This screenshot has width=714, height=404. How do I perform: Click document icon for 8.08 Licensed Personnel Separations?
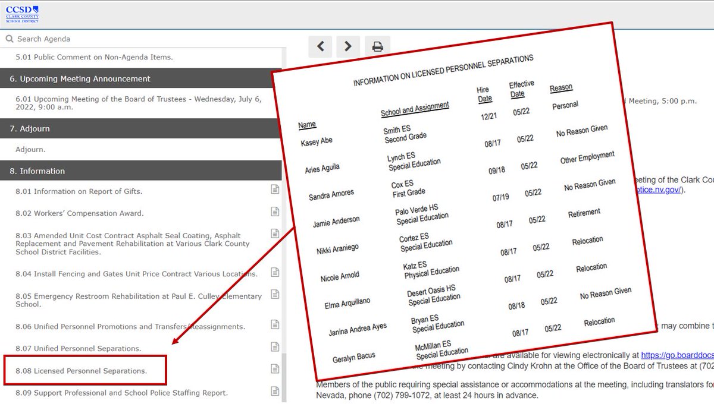click(275, 369)
